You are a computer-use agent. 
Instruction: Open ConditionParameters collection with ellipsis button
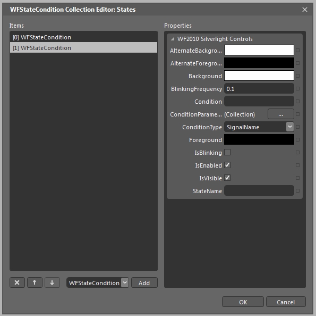pyautogui.click(x=281, y=114)
